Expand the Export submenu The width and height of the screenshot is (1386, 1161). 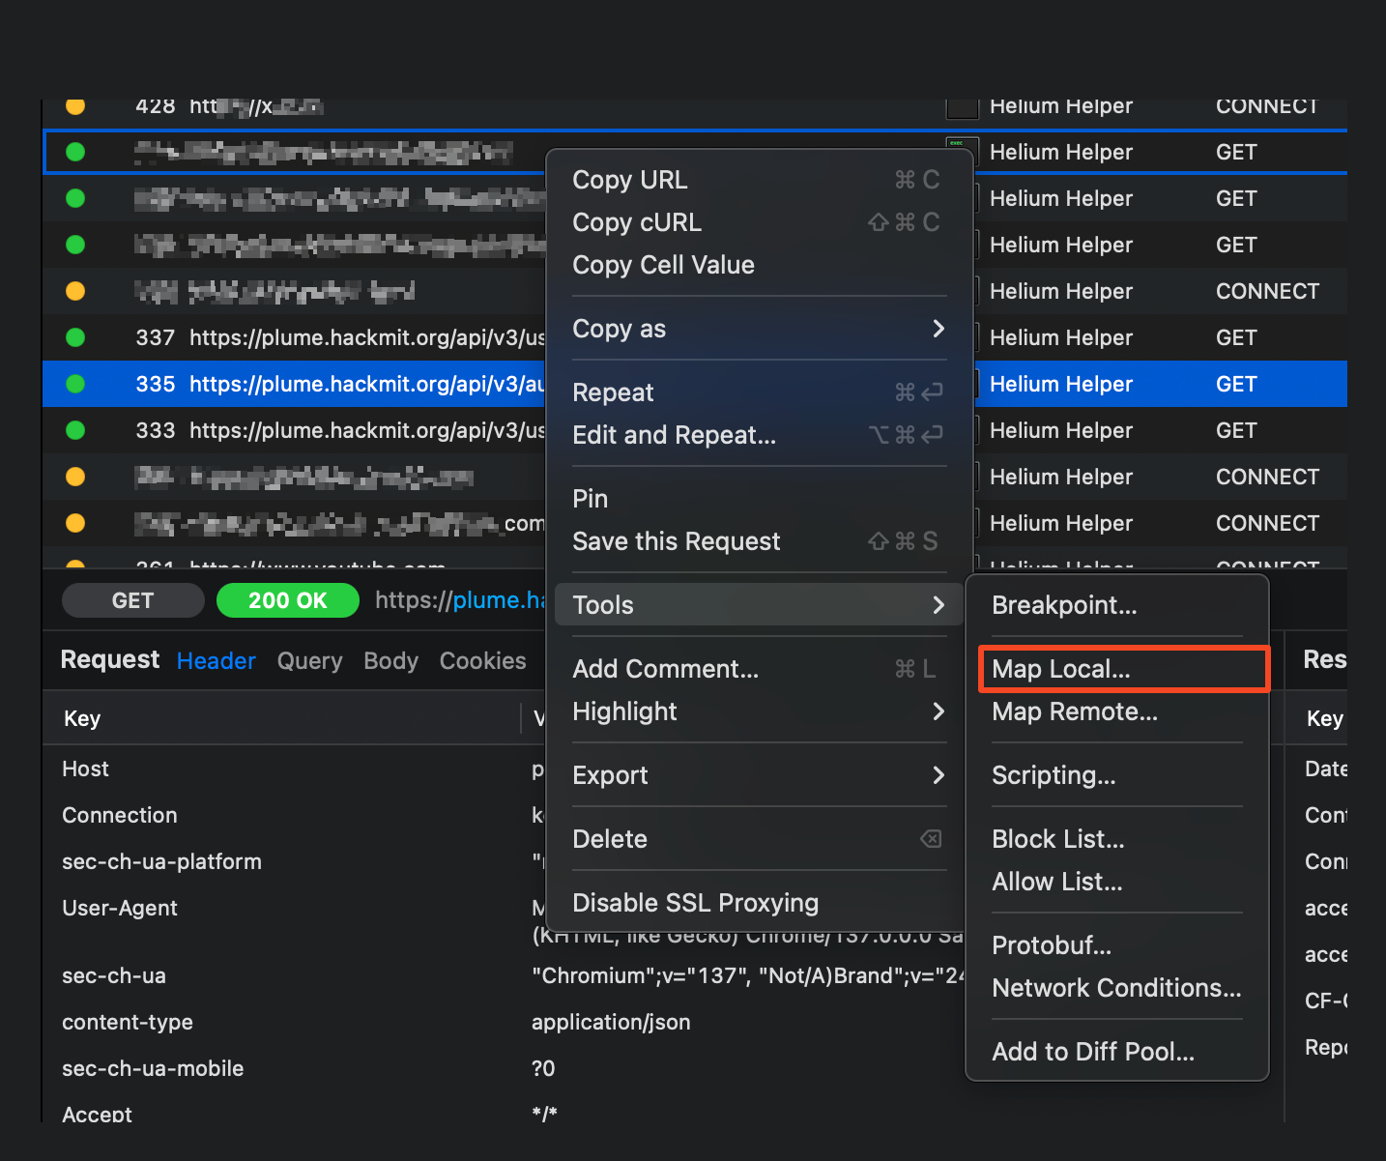[x=759, y=775]
